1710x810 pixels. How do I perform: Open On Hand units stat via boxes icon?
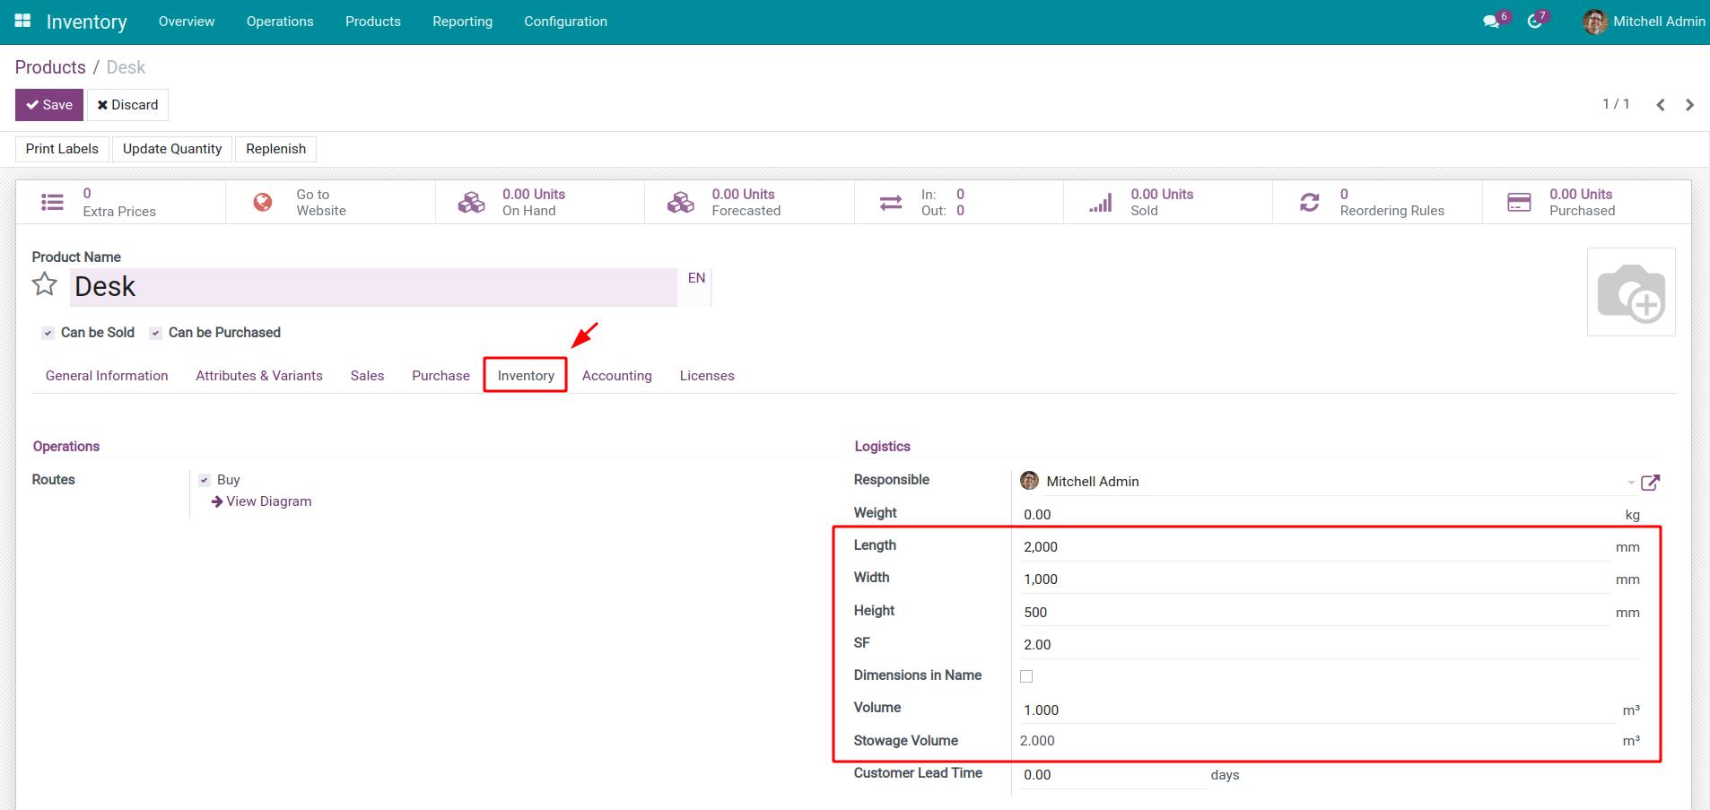click(473, 201)
